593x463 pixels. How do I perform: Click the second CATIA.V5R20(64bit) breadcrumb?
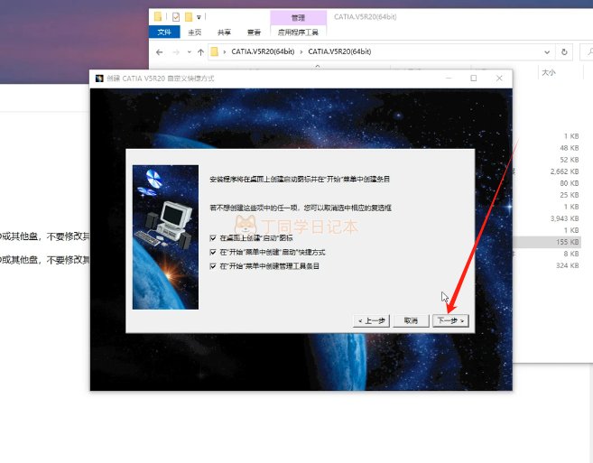pos(339,51)
